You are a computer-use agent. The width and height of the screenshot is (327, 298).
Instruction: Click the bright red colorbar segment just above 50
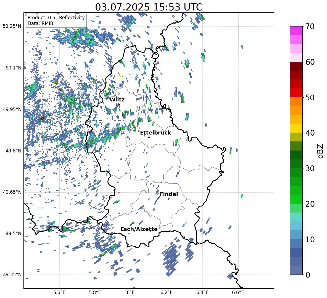pos(296,93)
